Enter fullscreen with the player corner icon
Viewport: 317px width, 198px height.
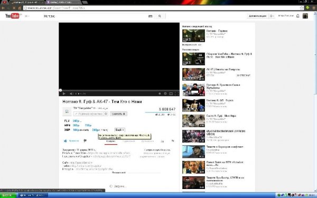tap(176, 93)
